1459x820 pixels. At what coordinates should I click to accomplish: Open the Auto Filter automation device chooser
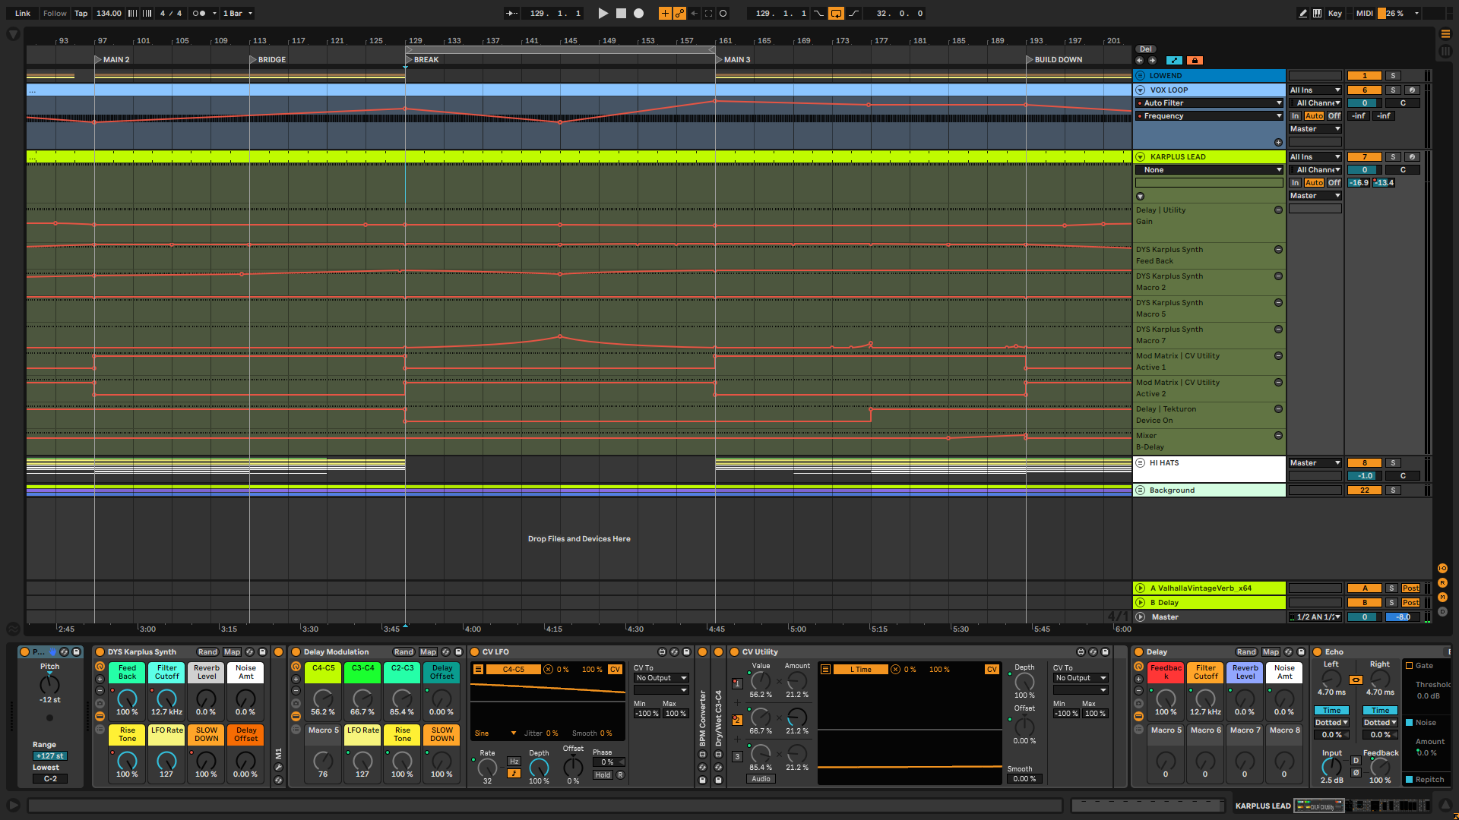click(x=1208, y=102)
